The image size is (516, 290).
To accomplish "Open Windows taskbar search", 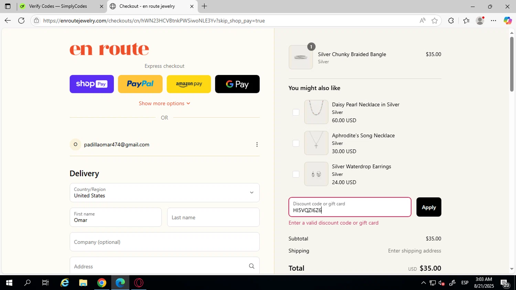I will [27, 283].
